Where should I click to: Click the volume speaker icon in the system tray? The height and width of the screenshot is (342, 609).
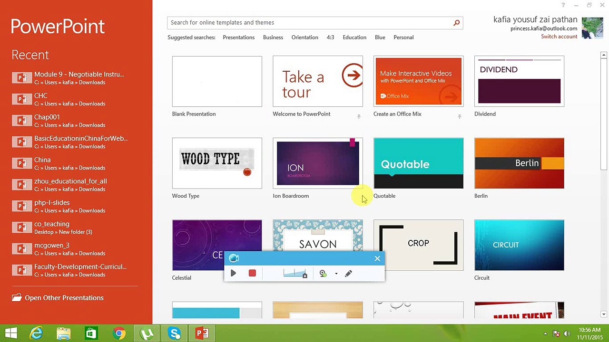[567, 333]
